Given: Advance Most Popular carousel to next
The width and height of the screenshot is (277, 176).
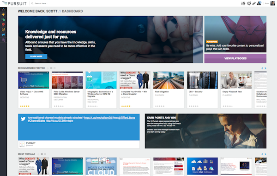Looking at the screenshot, I should click(x=265, y=154).
